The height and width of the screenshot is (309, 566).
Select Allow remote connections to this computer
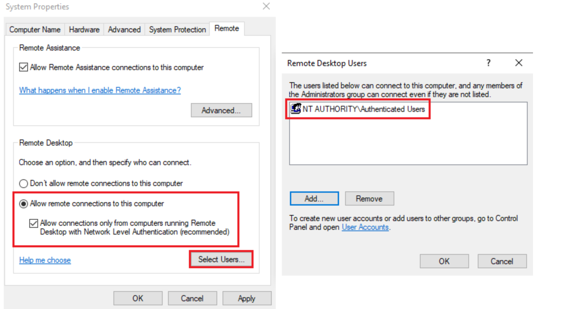point(23,204)
